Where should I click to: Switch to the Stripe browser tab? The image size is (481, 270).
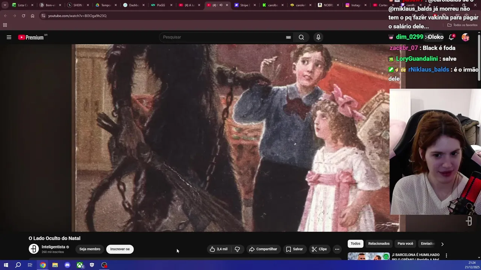(244, 5)
